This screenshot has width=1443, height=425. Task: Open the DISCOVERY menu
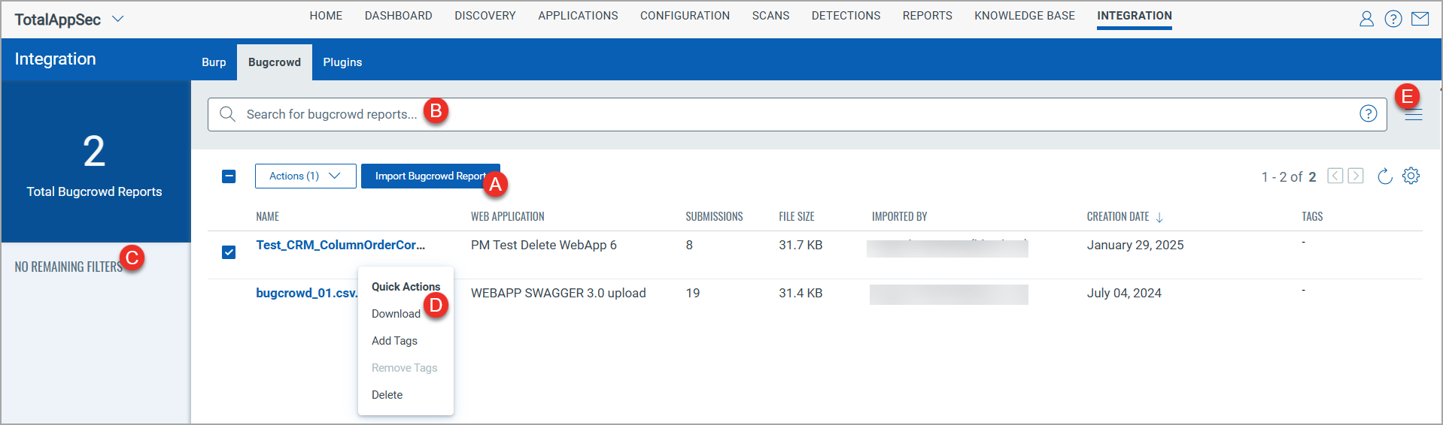[485, 16]
